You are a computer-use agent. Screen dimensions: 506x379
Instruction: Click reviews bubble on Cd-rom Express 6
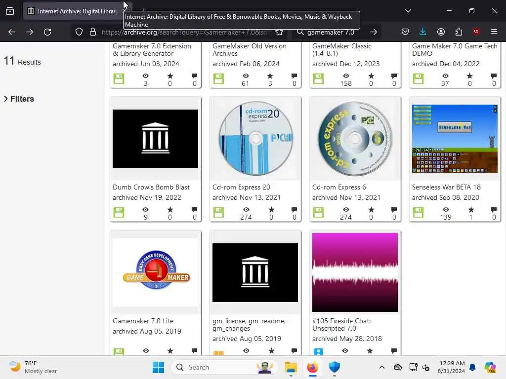point(394,210)
